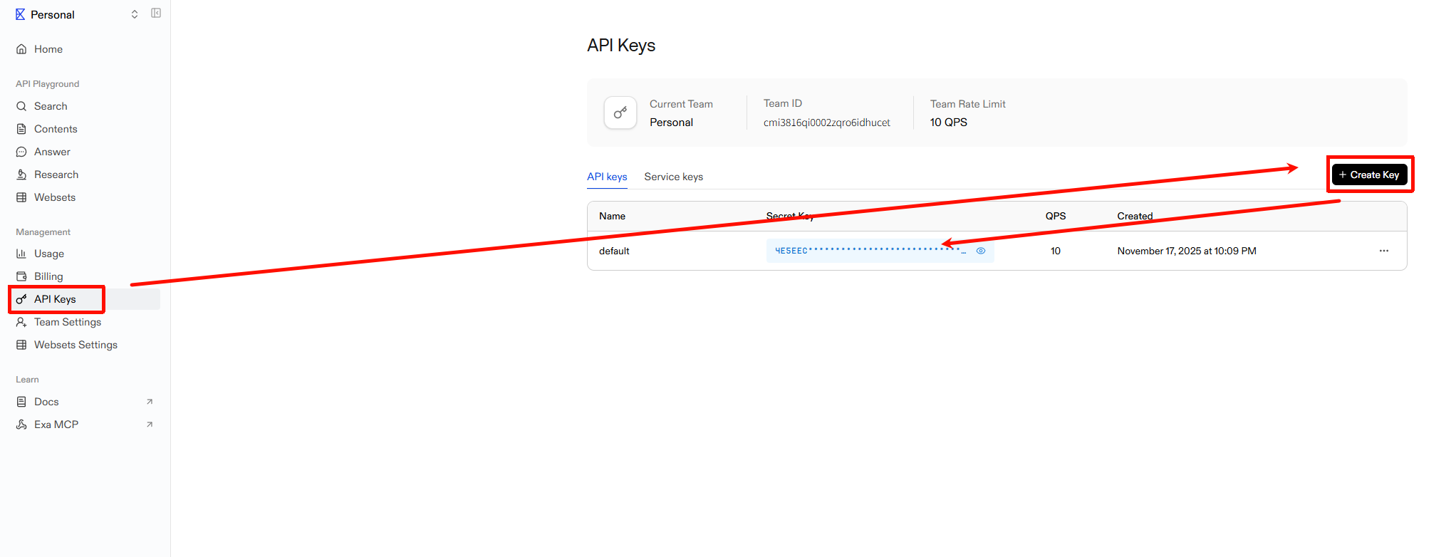Click the API Keys key icon in sidebar
This screenshot has height=557, width=1456.
tap(21, 299)
